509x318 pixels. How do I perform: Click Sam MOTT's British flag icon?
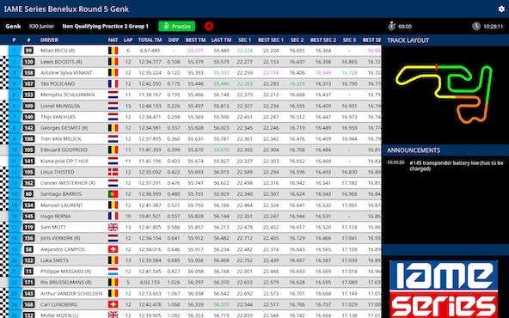coord(113,227)
